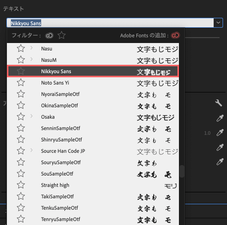Favorite the ShinryuSampleOtf star

[x=21, y=139]
